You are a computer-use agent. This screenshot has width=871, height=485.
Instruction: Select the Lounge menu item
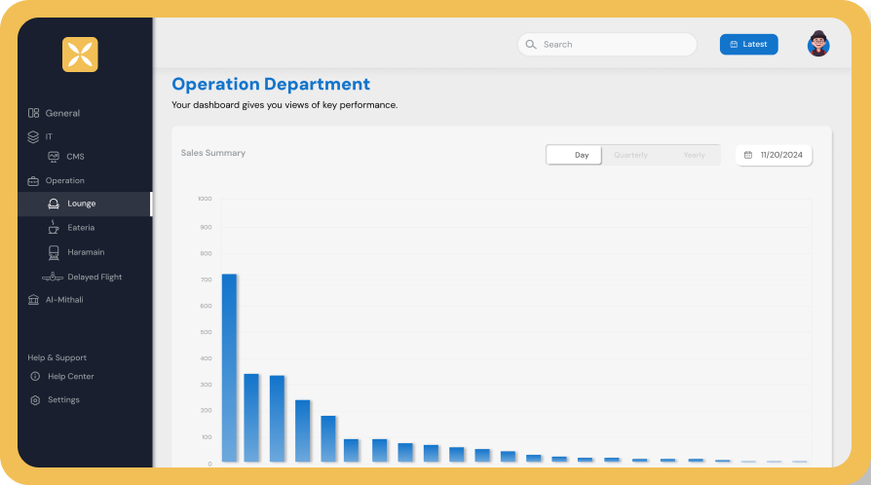[x=85, y=204]
